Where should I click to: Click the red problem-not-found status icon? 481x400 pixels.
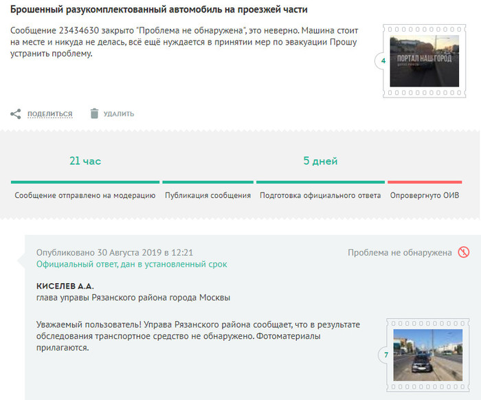(464, 252)
